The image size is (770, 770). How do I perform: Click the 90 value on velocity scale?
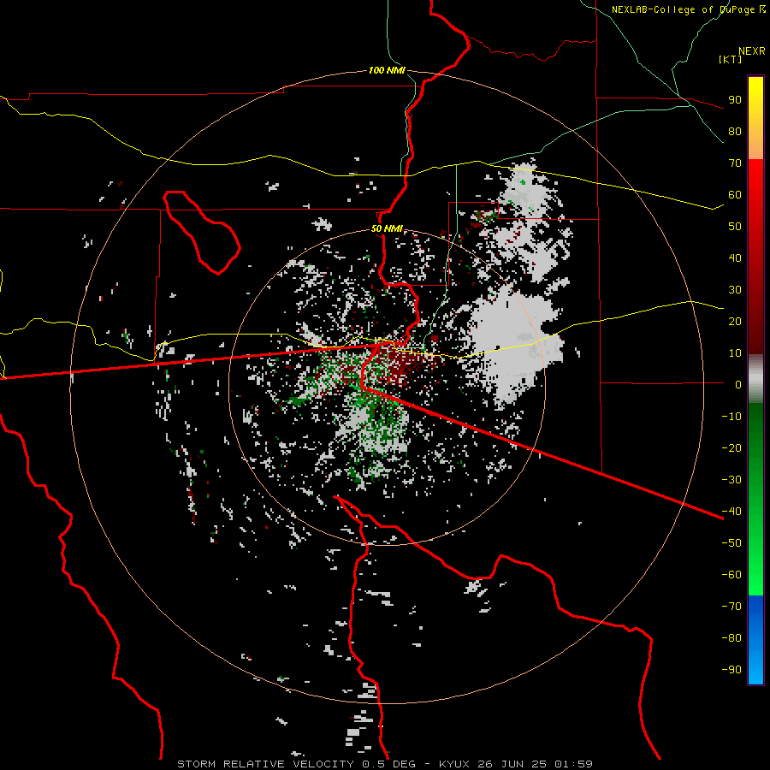(735, 100)
